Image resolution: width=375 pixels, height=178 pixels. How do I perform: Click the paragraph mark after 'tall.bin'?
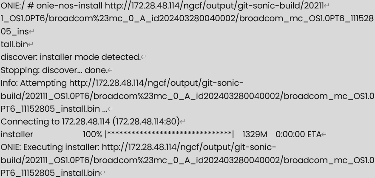tap(31, 45)
